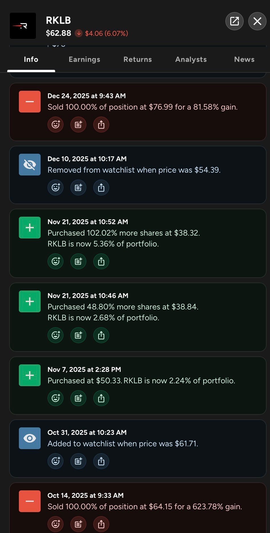React to Nov 21 10:52 AM purchase
270x533 pixels.
[x=55, y=261]
